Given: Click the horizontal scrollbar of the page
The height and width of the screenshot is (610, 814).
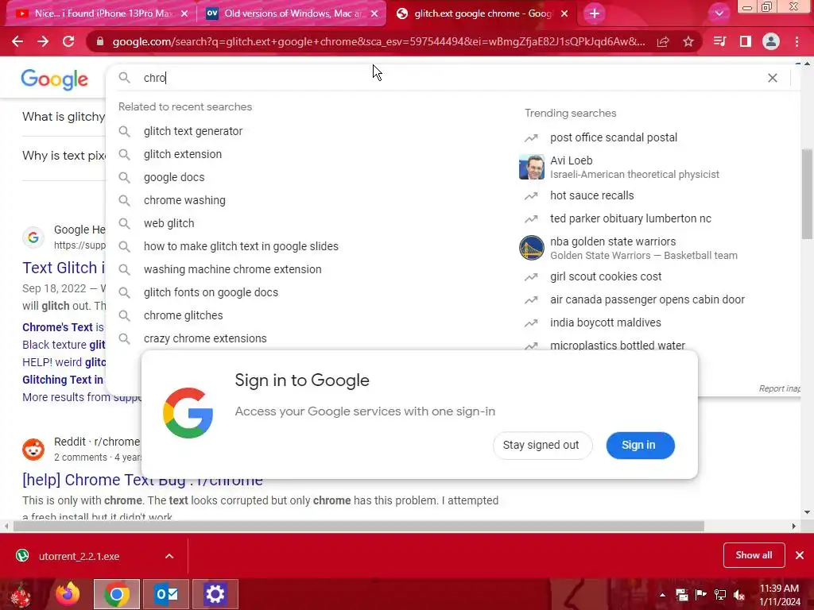Looking at the screenshot, I should pyautogui.click(x=359, y=527).
